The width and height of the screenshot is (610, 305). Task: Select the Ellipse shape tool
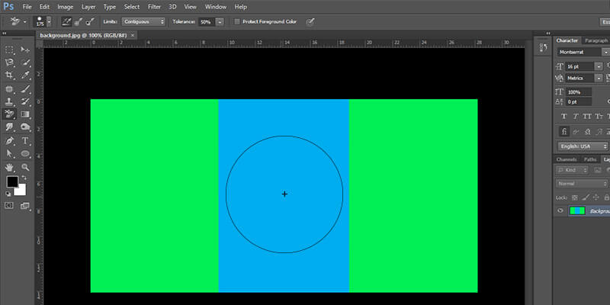pos(25,153)
